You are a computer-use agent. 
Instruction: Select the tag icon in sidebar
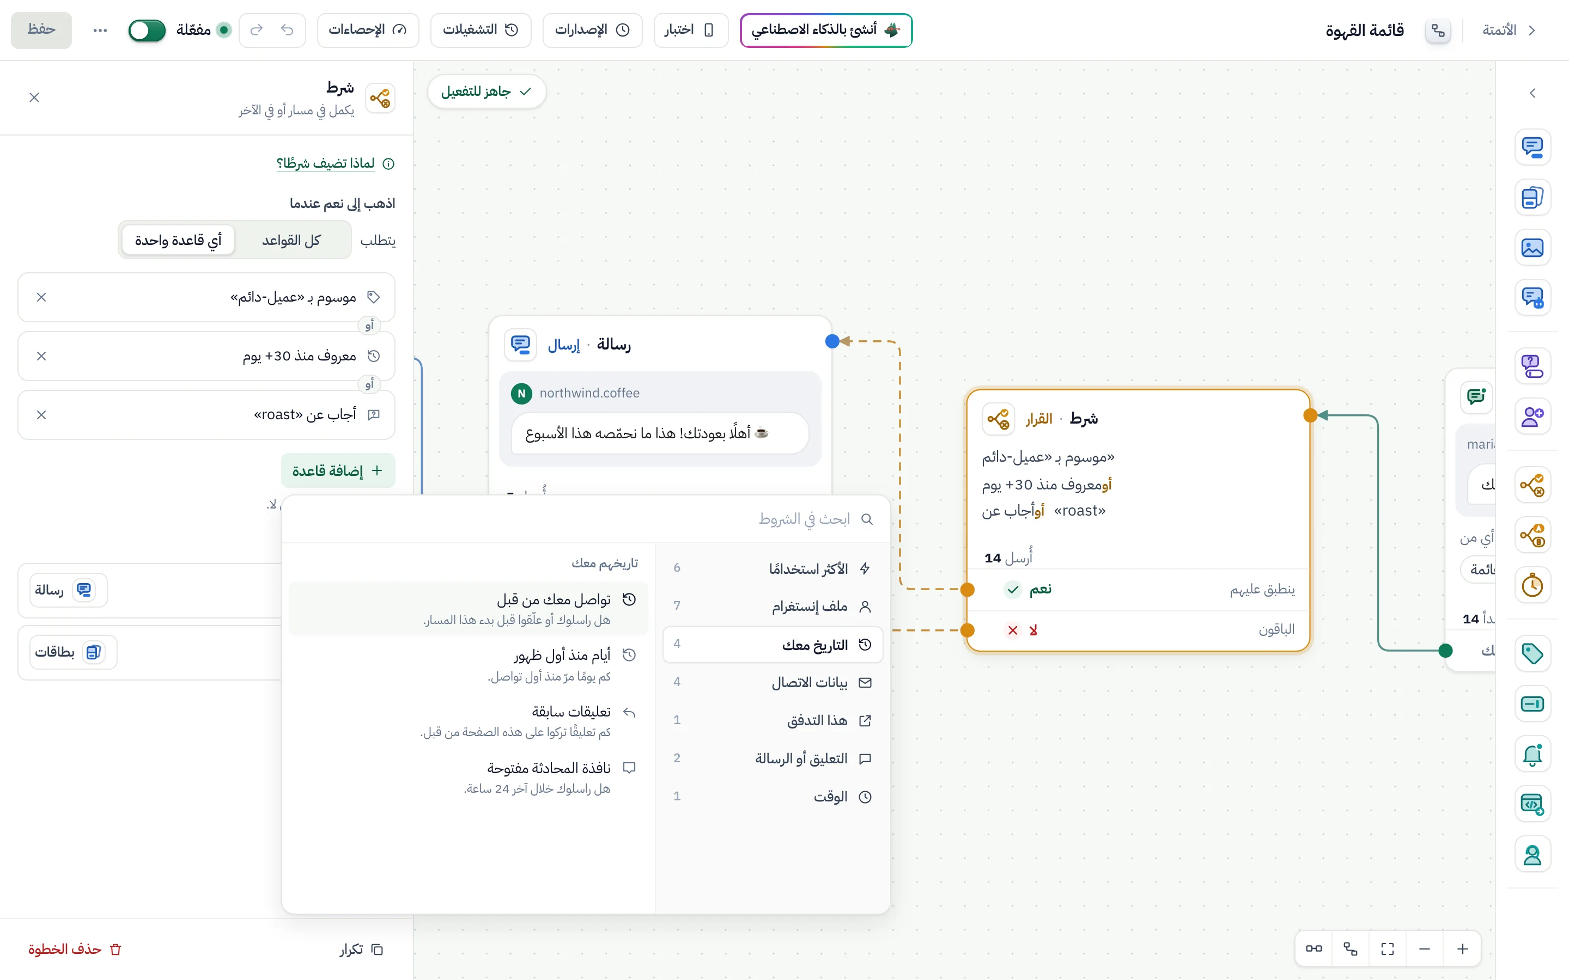pos(1532,653)
